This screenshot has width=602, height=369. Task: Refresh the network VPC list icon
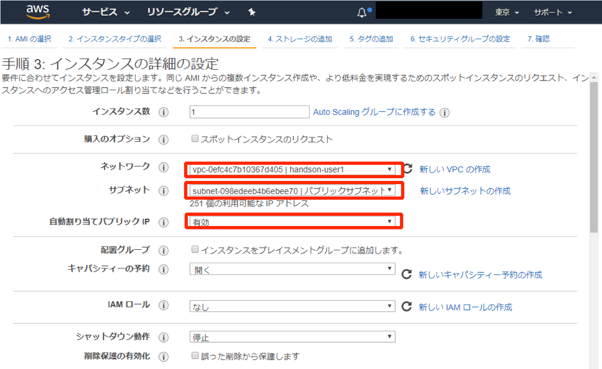408,169
